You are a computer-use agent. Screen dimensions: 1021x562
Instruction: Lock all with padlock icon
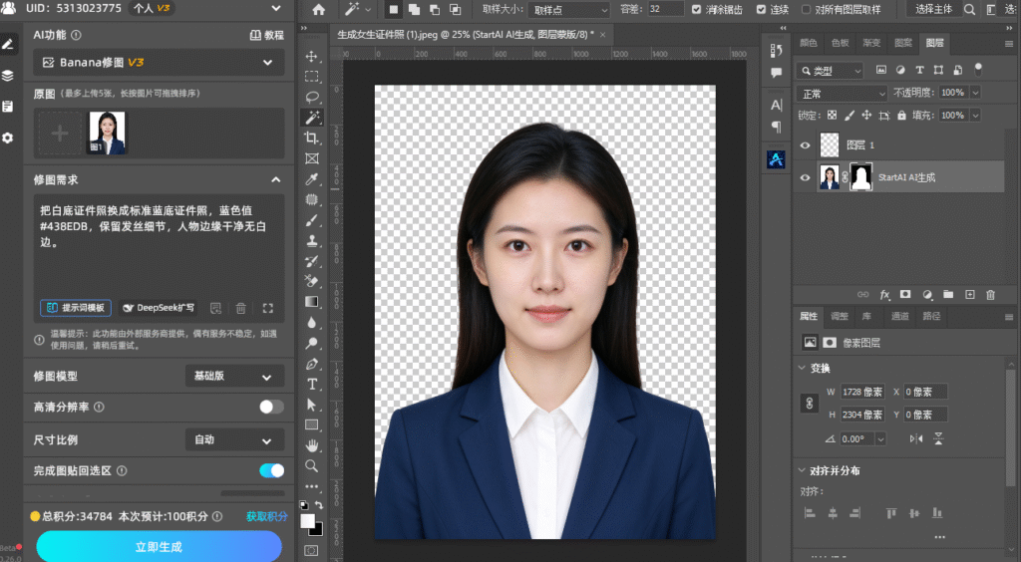tap(901, 116)
